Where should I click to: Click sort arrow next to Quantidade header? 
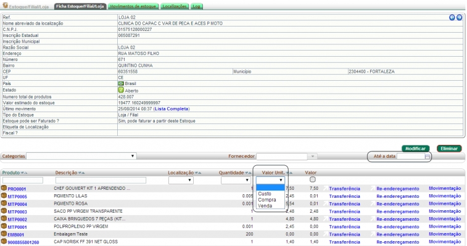[248, 173]
